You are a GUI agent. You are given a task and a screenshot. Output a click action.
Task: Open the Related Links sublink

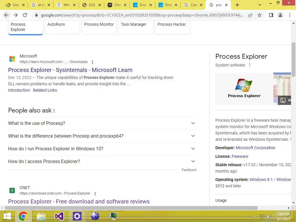point(45,90)
